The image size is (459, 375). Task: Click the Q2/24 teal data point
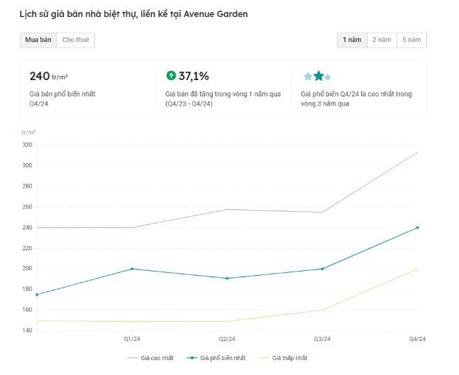pyautogui.click(x=227, y=278)
